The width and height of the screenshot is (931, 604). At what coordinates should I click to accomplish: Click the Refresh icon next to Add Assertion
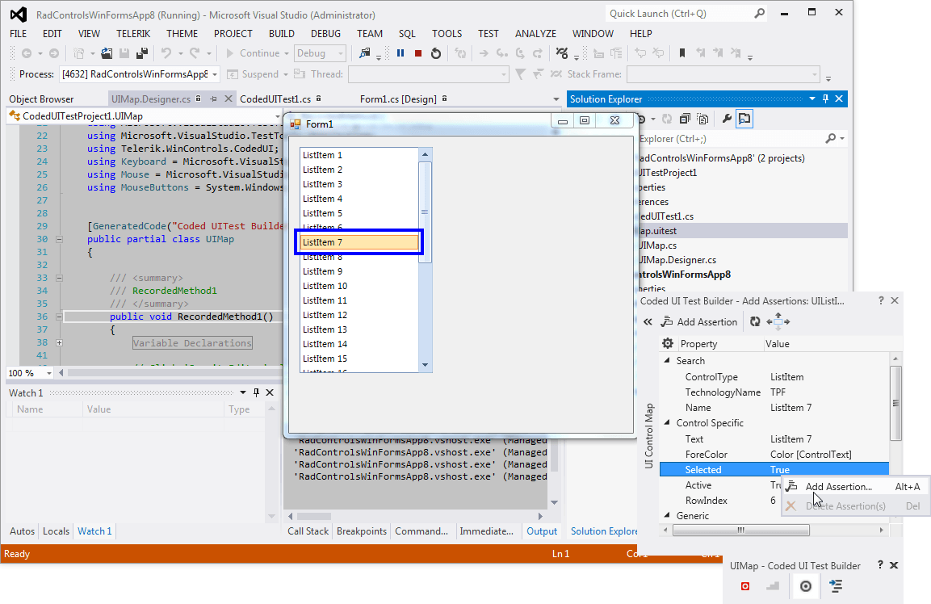[x=755, y=321]
